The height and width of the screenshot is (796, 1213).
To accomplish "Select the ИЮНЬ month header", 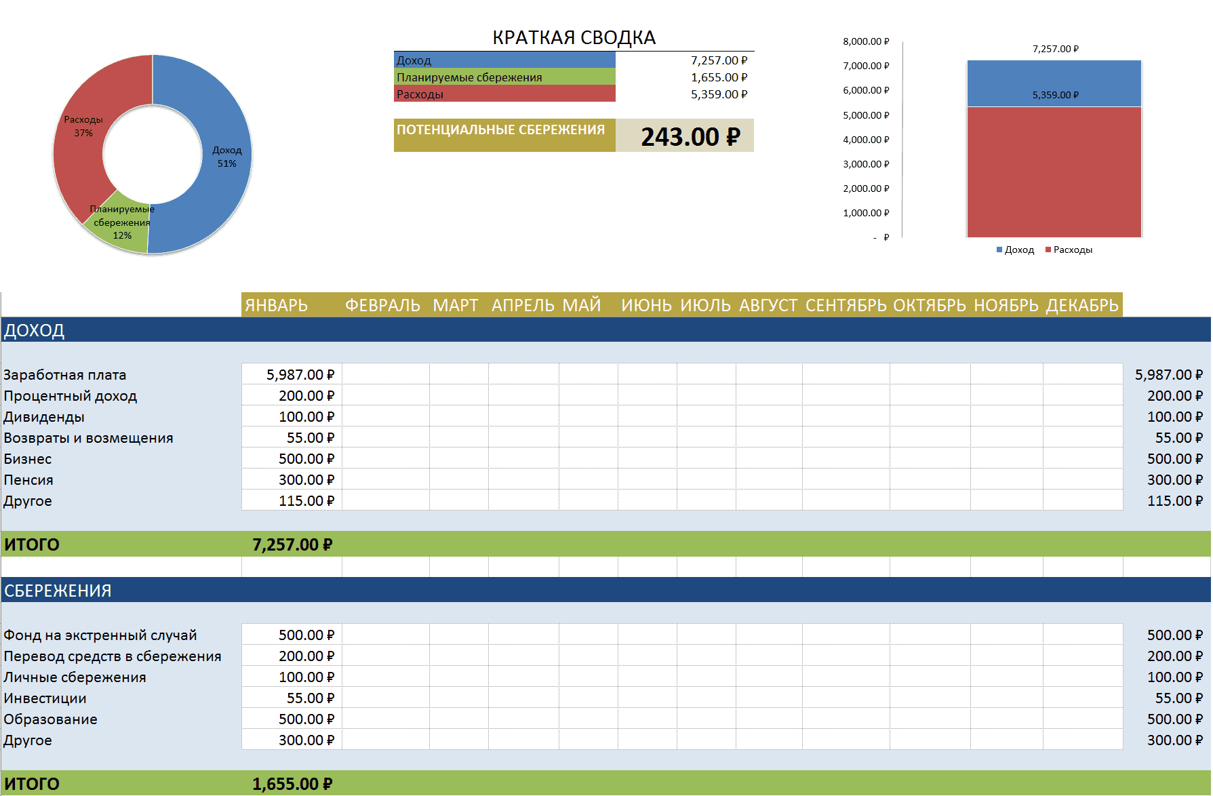I will (x=646, y=305).
